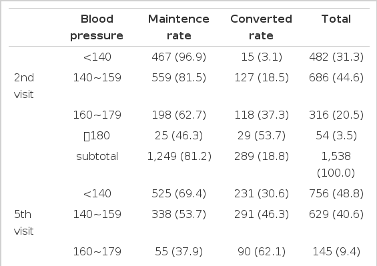This screenshot has height=266, width=377.
Task: Click the 1,538 (100.0) total cell
Action: (x=336, y=165)
